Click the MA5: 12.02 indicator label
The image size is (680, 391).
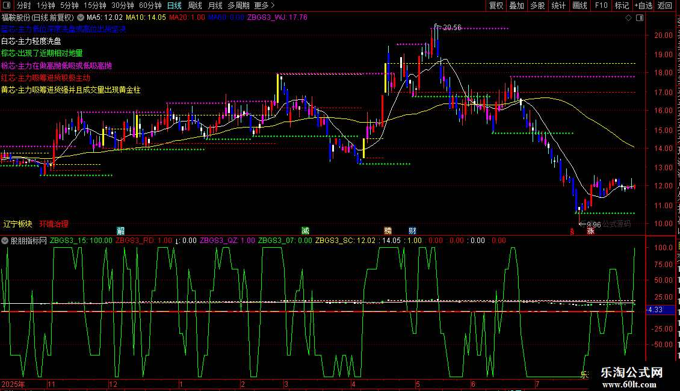pyautogui.click(x=105, y=18)
